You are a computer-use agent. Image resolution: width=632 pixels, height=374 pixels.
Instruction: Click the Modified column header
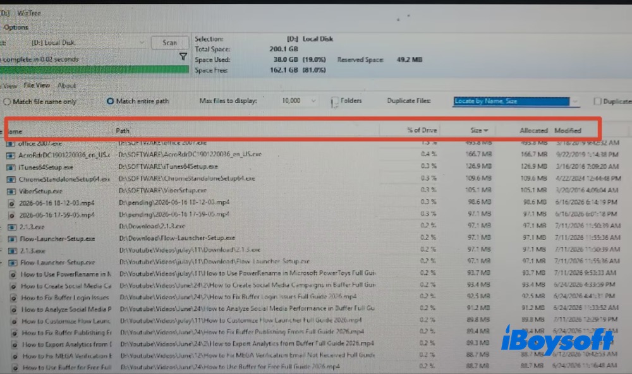pyautogui.click(x=568, y=131)
